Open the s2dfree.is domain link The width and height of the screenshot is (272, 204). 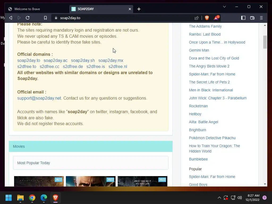(x=96, y=67)
